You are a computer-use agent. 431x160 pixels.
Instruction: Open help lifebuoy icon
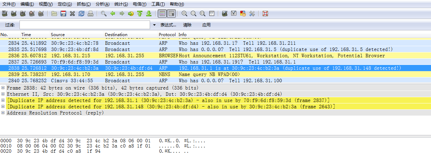point(265,14)
